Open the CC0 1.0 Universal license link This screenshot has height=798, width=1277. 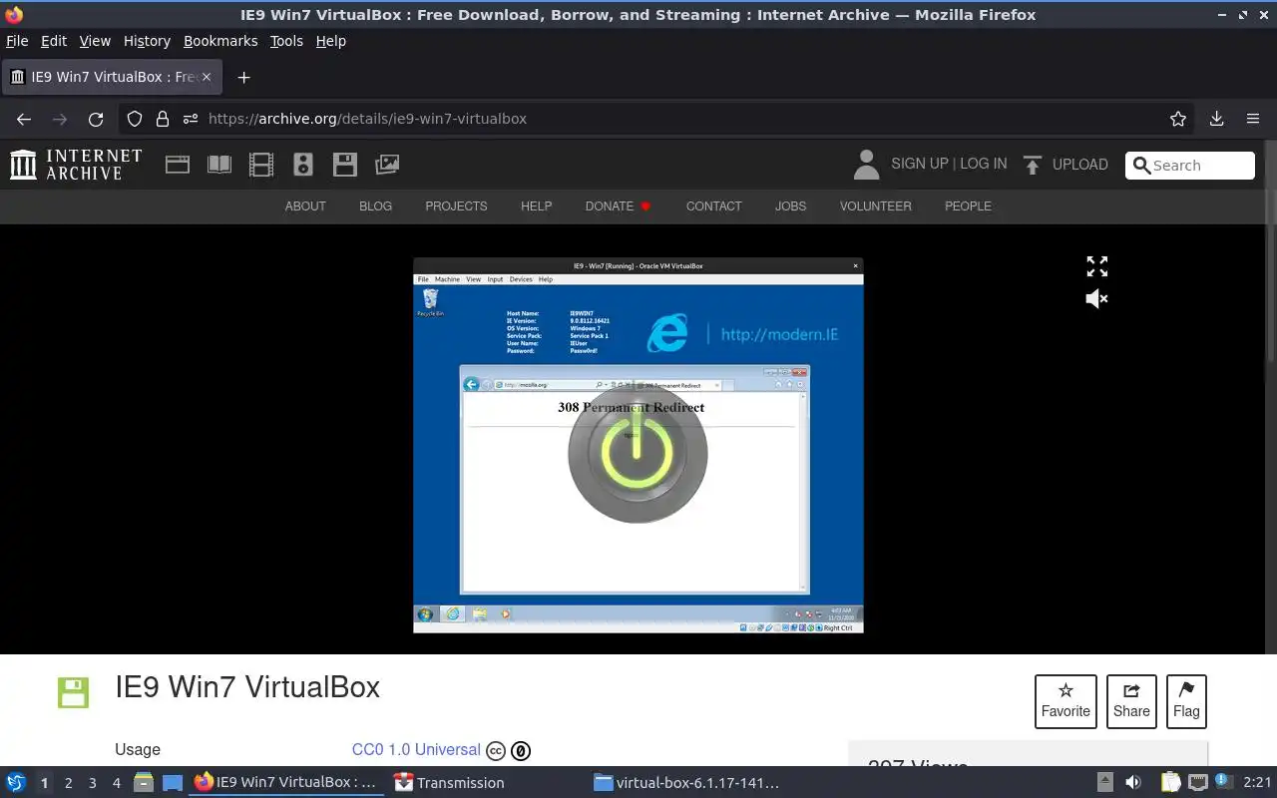(416, 750)
